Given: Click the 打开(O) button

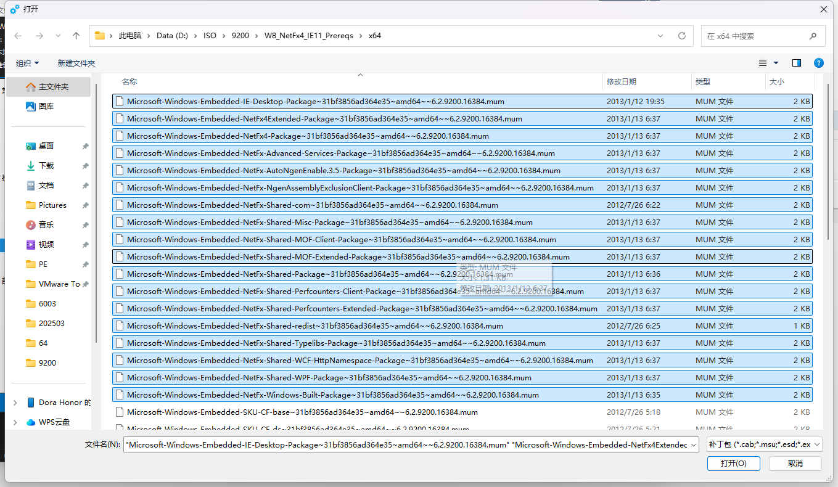Looking at the screenshot, I should point(734,464).
